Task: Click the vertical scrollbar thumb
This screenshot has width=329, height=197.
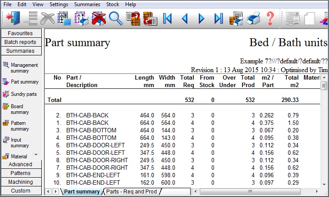Action: click(x=324, y=86)
